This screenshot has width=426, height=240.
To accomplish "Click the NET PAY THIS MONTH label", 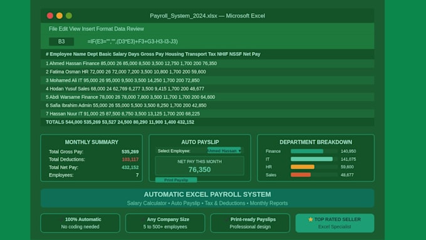I will point(199,162).
